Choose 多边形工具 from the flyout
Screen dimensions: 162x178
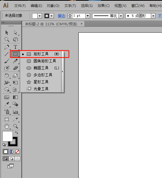(x=41, y=75)
